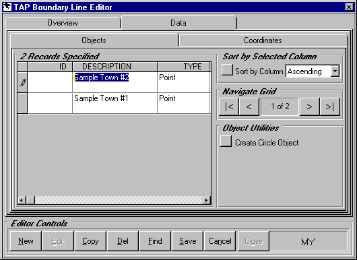Select the Sample Town #1 description cell
Viewport: 357px width, 260px height.
tap(115, 103)
